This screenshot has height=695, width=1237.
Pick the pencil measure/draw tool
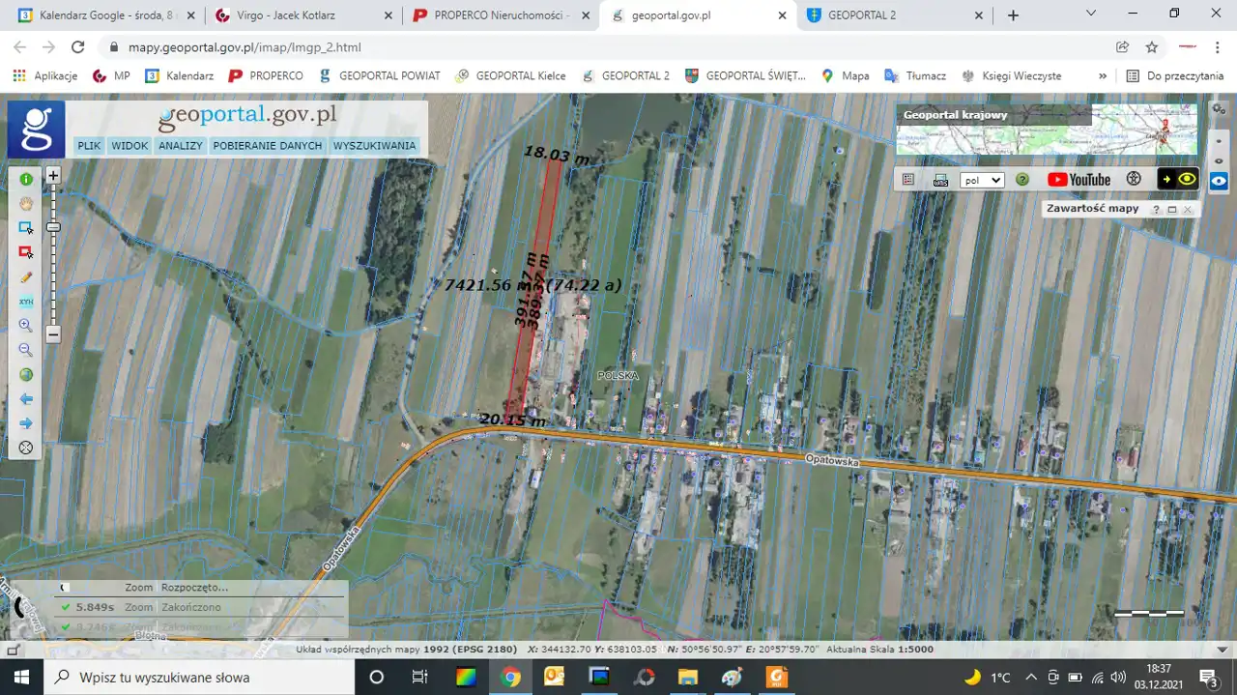[26, 276]
